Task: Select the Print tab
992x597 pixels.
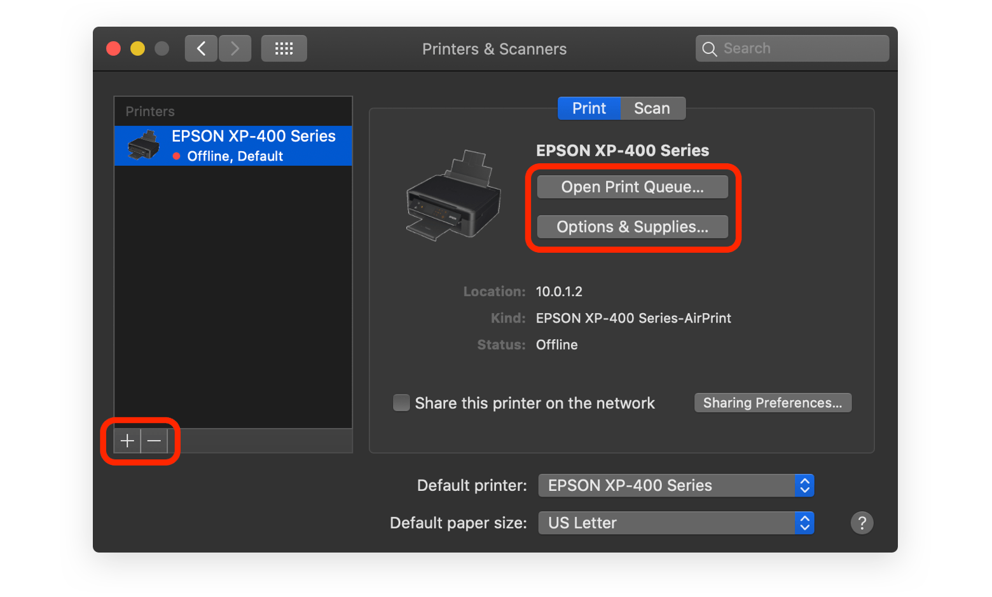Action: [589, 108]
